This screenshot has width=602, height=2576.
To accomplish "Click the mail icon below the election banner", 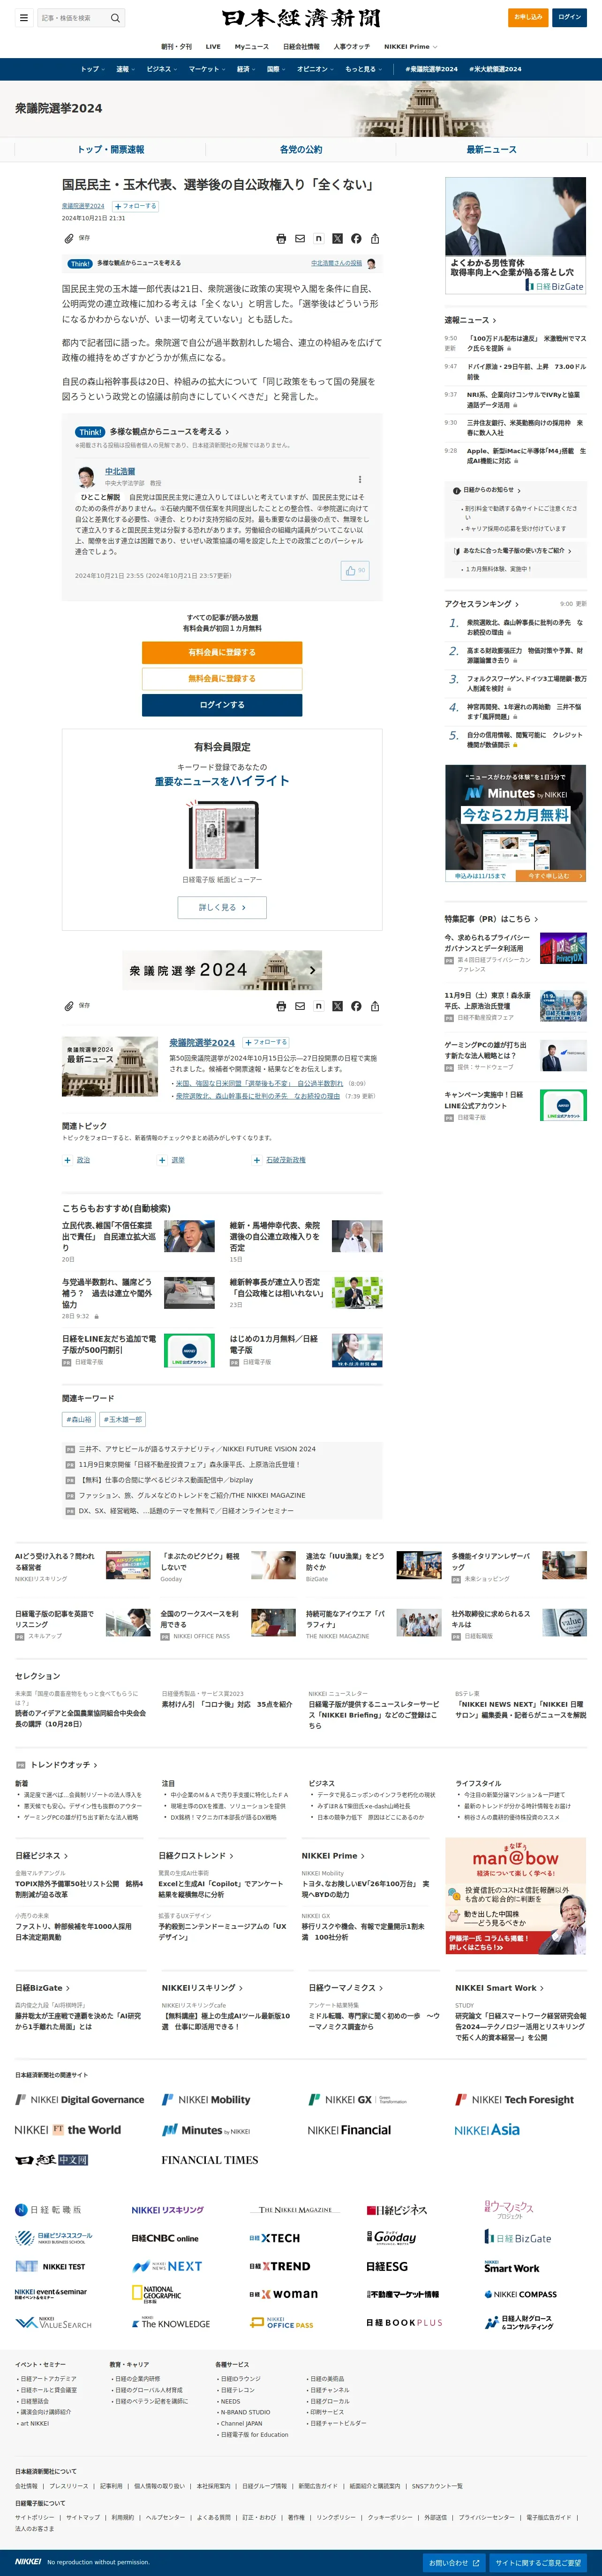I will point(300,1006).
